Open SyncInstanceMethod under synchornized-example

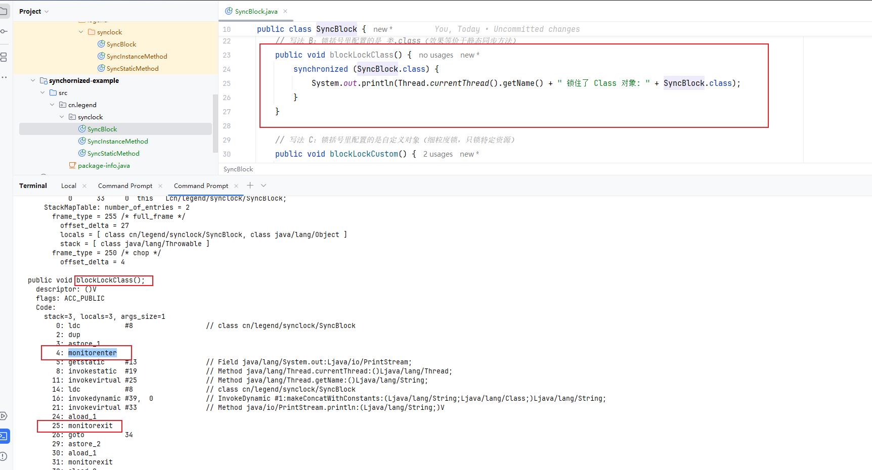pyautogui.click(x=117, y=141)
